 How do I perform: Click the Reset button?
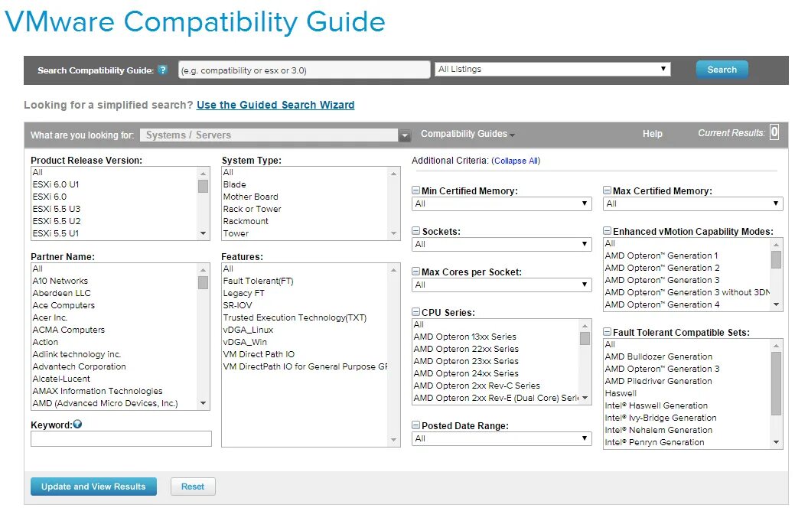(193, 487)
